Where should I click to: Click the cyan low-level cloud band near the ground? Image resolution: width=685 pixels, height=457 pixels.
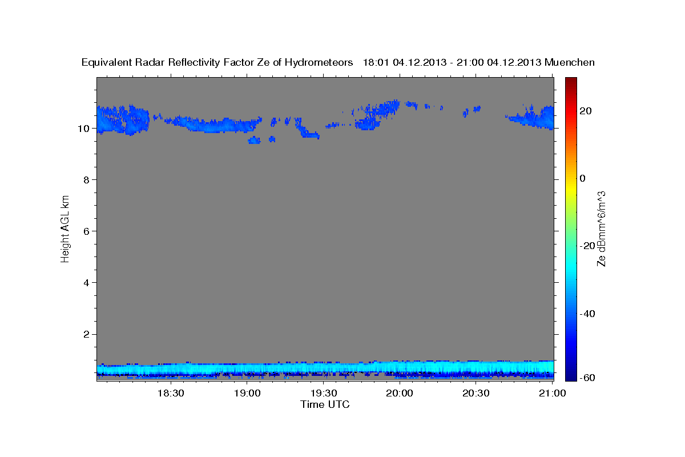click(x=325, y=368)
